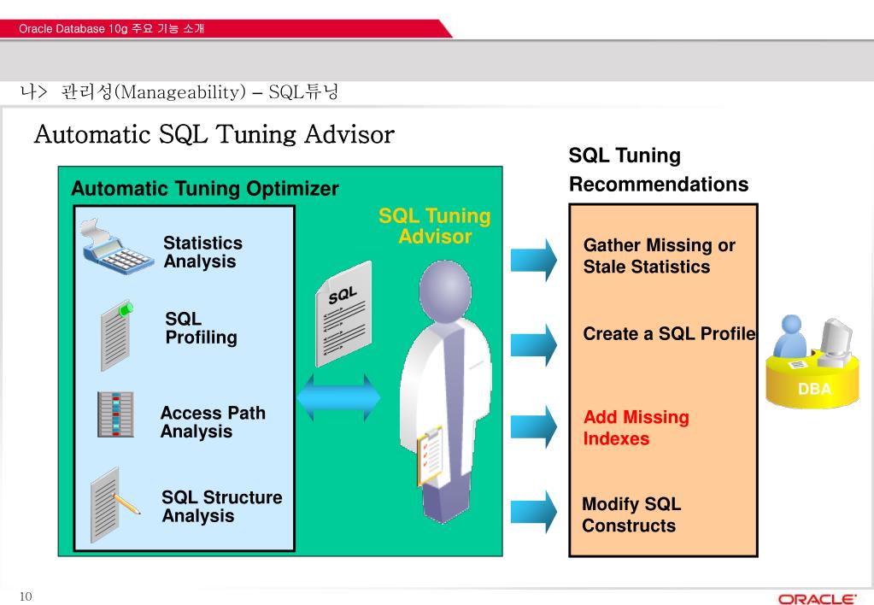Click the Create a SQL Profile text
Image resolution: width=874 pixels, height=605 pixels.
pos(670,333)
